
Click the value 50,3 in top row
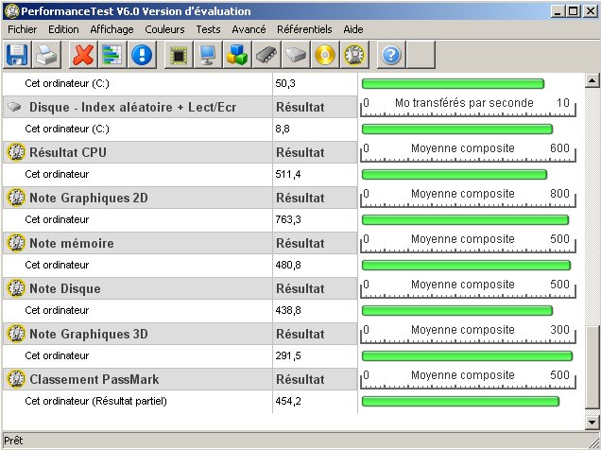click(285, 83)
